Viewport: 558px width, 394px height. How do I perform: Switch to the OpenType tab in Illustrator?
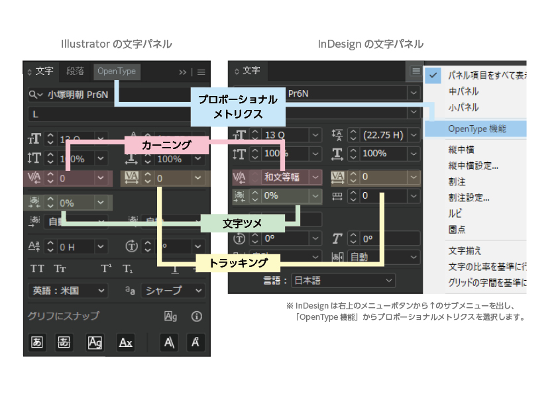click(117, 71)
